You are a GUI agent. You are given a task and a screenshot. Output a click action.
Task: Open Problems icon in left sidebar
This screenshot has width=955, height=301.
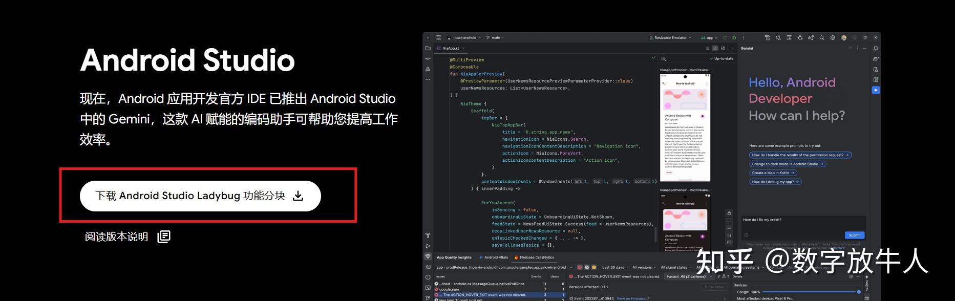[428, 277]
